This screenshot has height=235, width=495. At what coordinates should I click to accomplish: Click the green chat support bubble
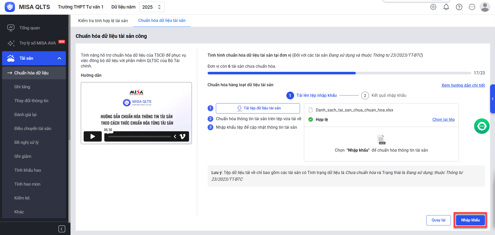[482, 126]
